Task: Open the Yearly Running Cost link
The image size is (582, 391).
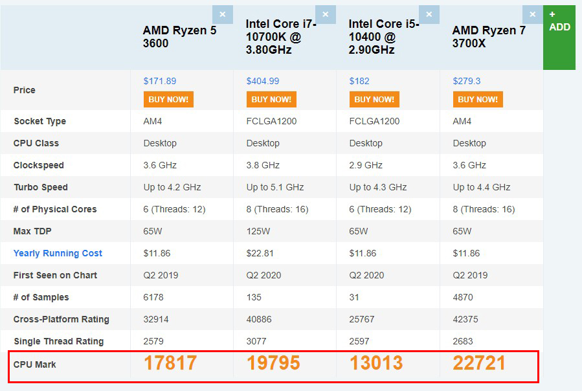Action: click(58, 253)
